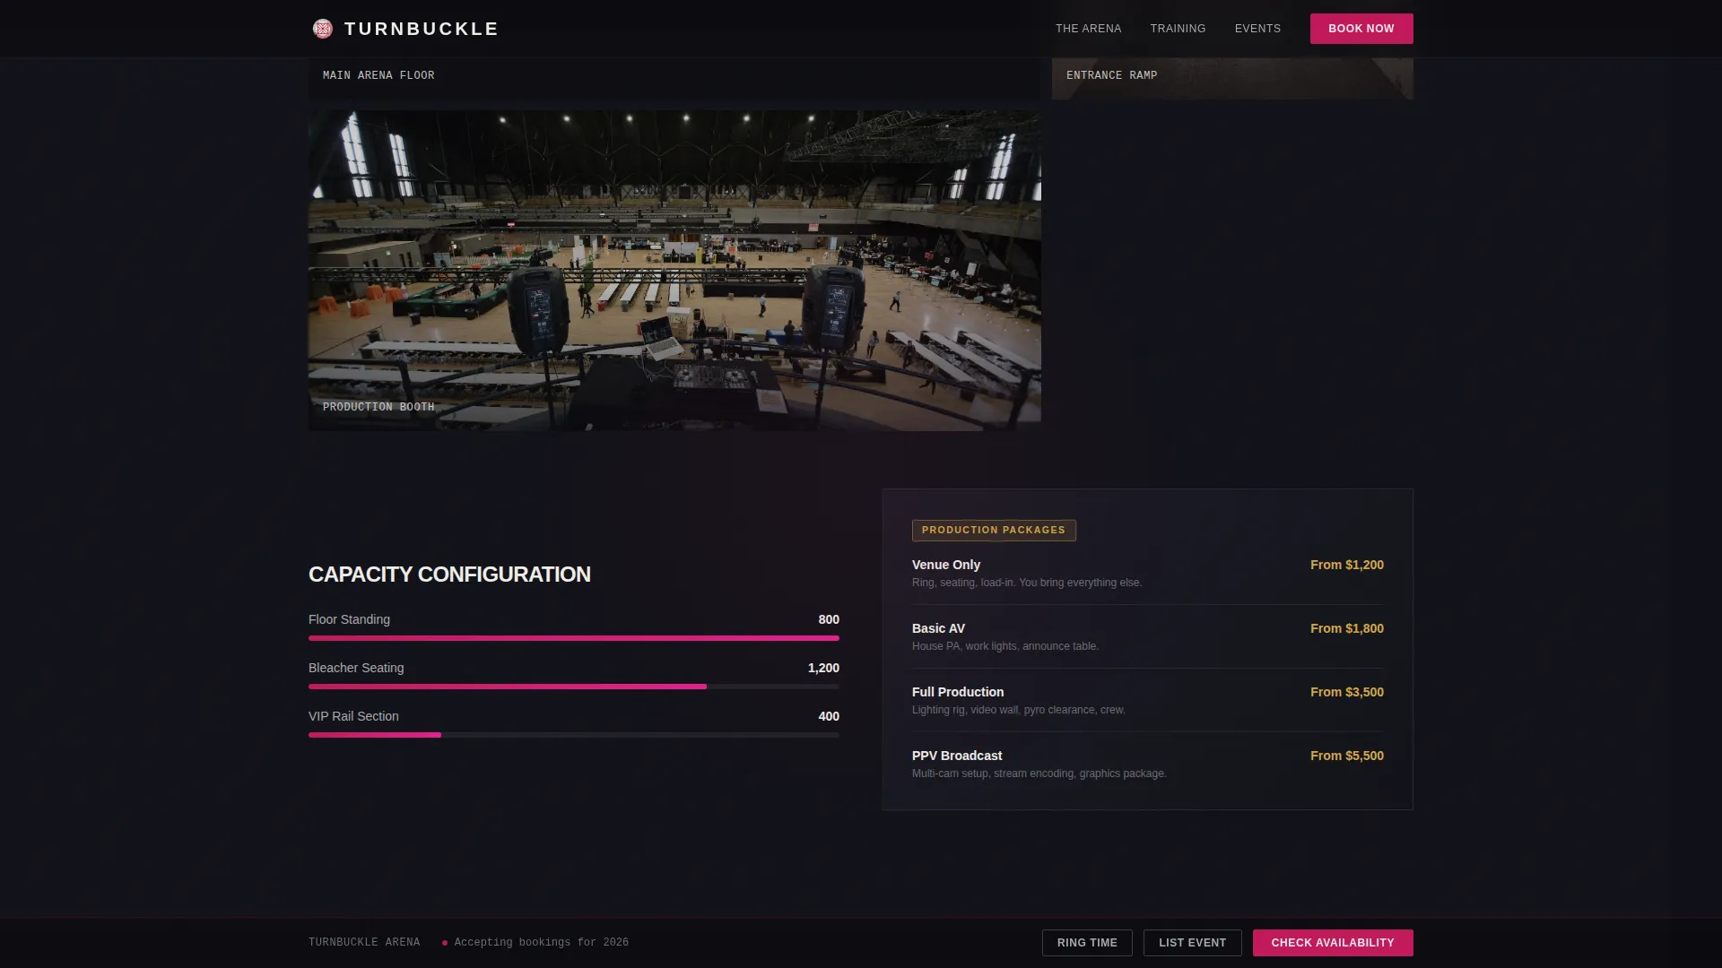Click the Turnbuckle logo icon

pos(323,29)
